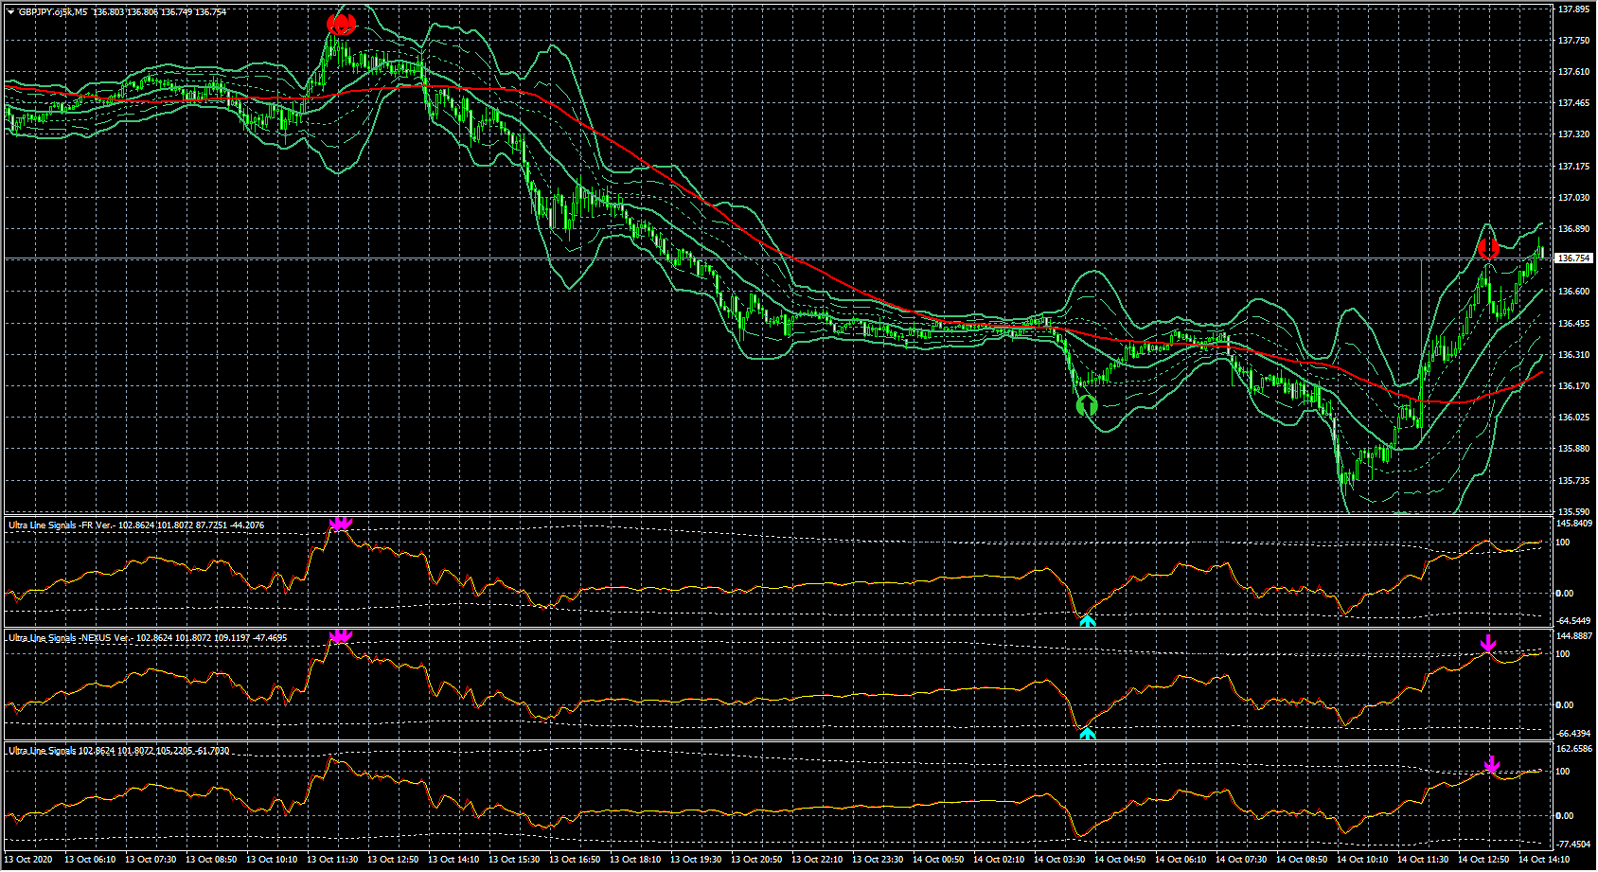Click cyan up arrow in FR Ver. panel
1598x872 pixels.
click(1087, 620)
